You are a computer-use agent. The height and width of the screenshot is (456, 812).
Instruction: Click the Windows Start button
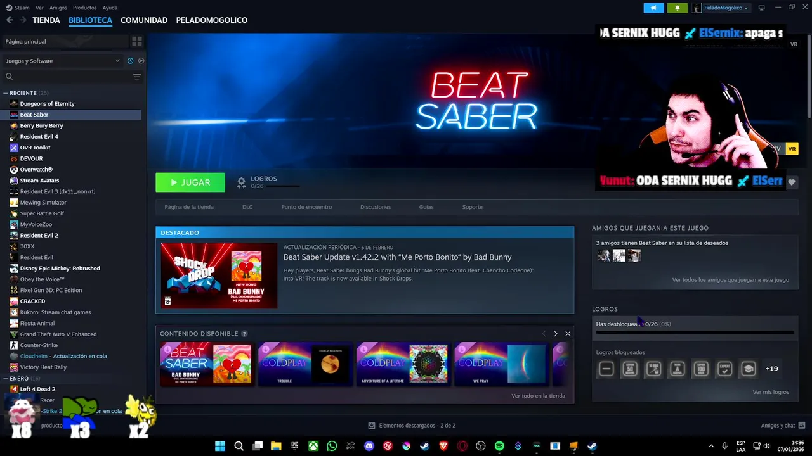click(x=220, y=446)
